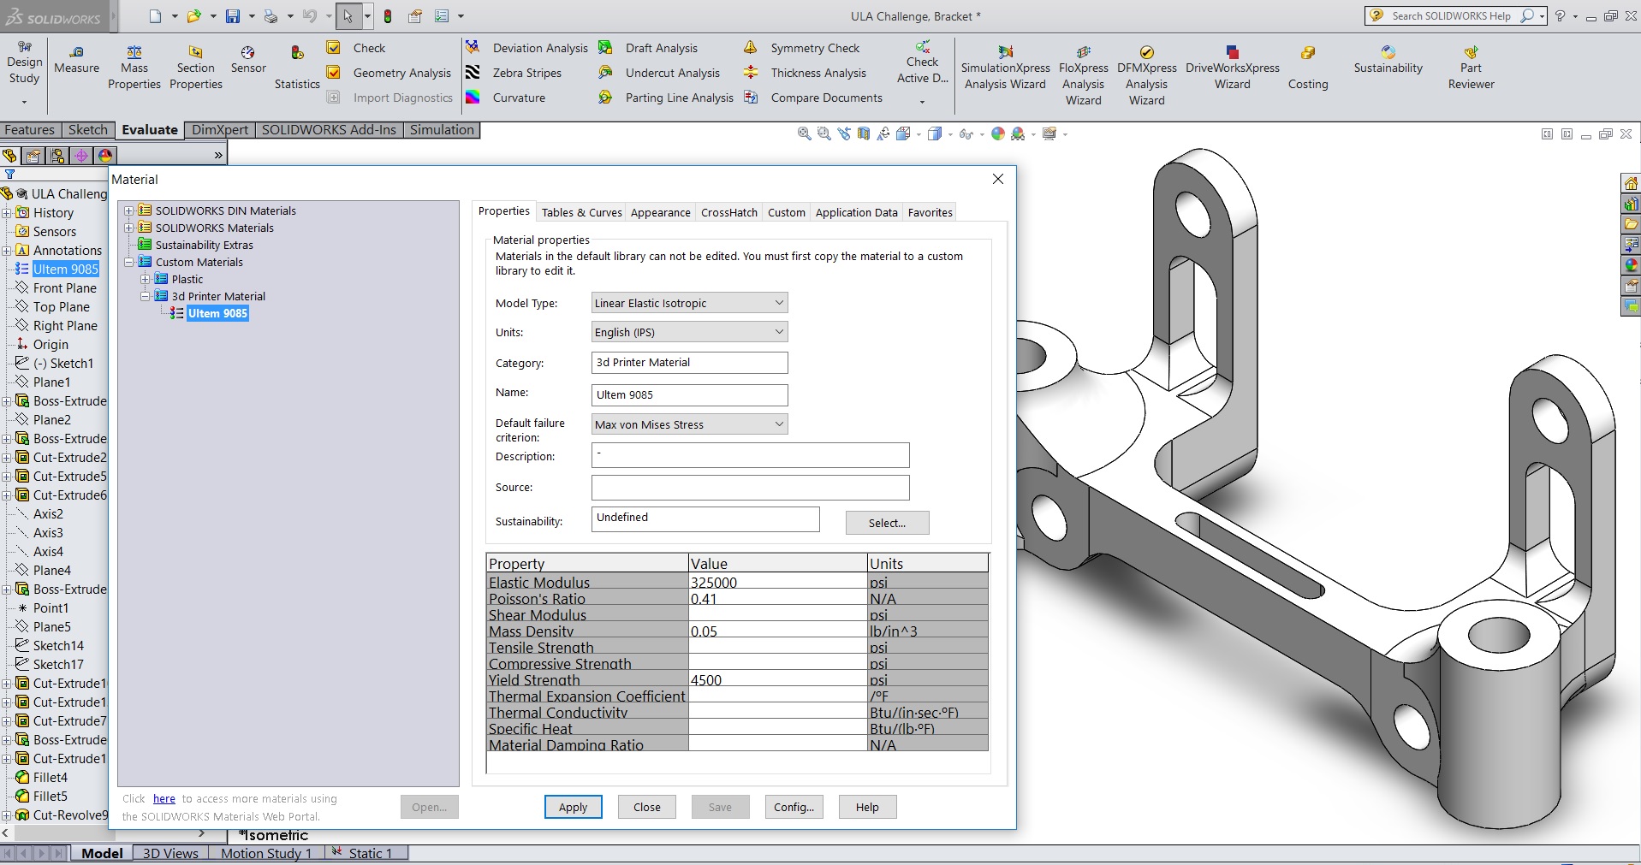This screenshot has height=865, width=1641.
Task: Click the Source input field
Action: [750, 488]
